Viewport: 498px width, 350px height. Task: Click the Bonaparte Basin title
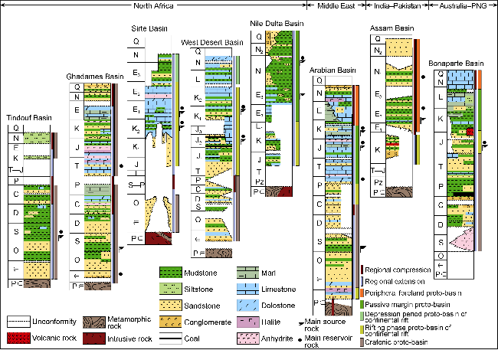pos(459,63)
